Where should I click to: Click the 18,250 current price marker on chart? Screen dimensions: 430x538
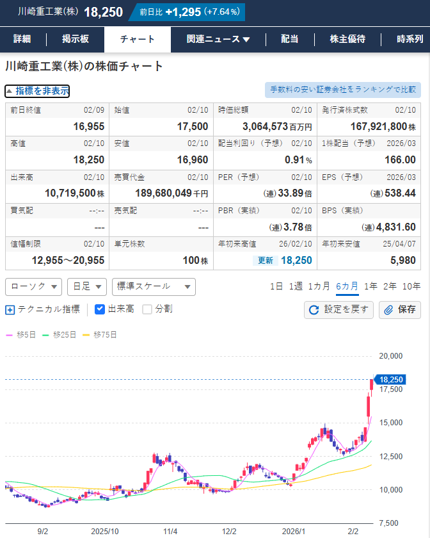point(390,379)
